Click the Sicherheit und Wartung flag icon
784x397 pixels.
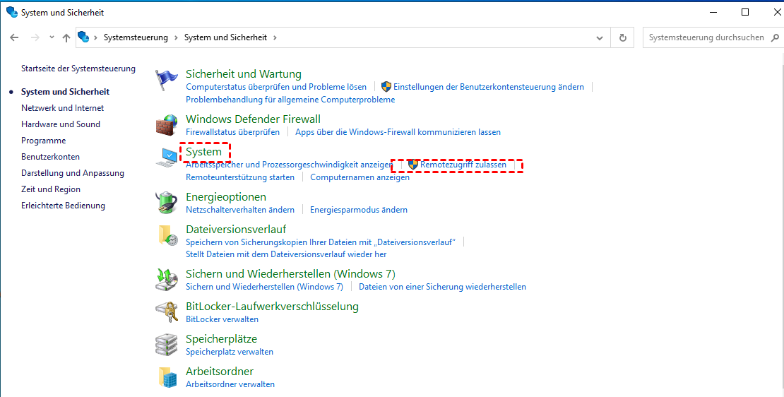(167, 81)
